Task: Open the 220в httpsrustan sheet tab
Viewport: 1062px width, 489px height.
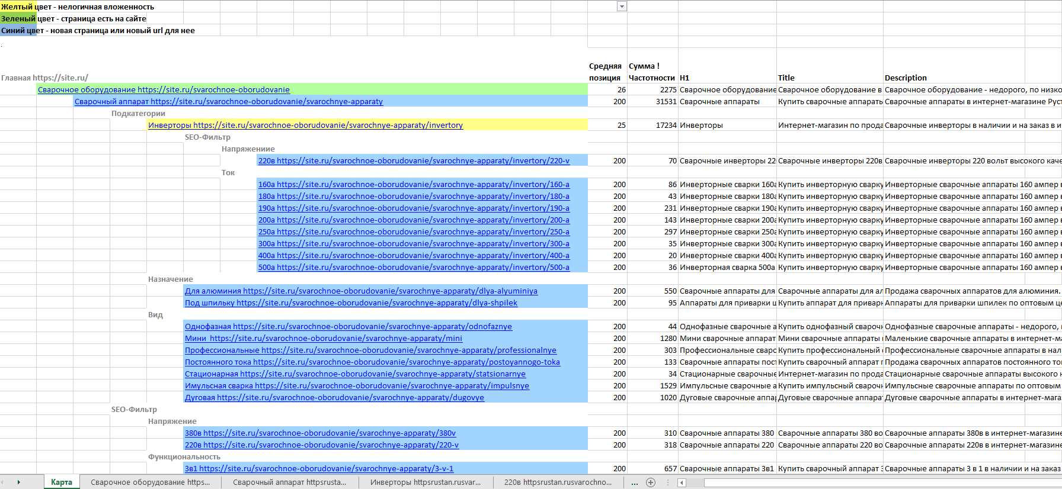Action: 558,482
